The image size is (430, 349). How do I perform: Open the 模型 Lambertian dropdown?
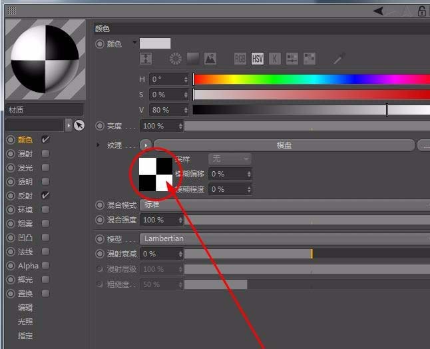click(285, 238)
